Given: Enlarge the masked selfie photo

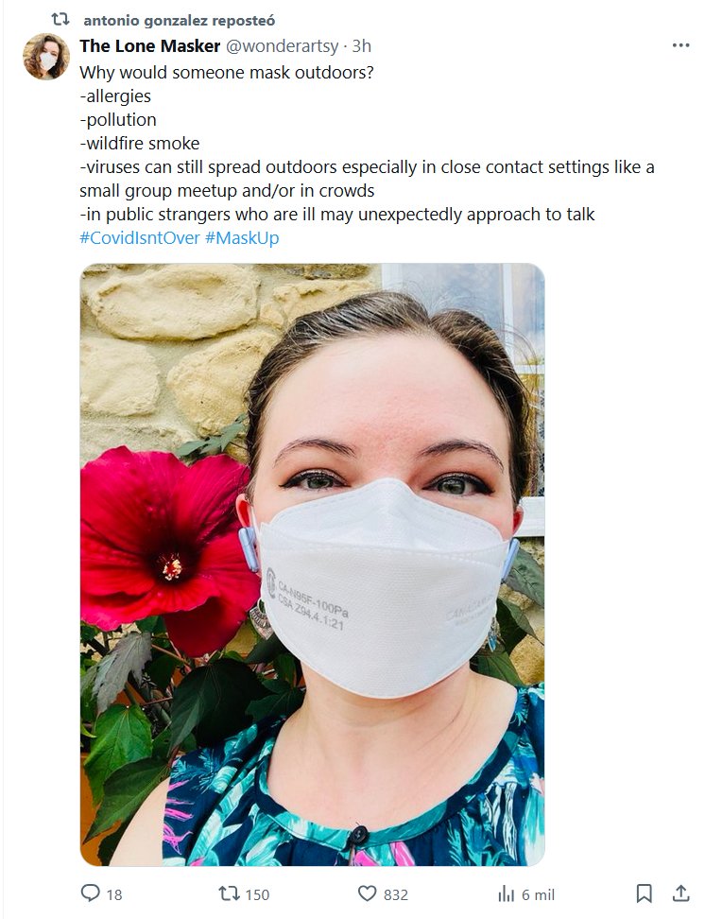Looking at the screenshot, I should click(313, 564).
